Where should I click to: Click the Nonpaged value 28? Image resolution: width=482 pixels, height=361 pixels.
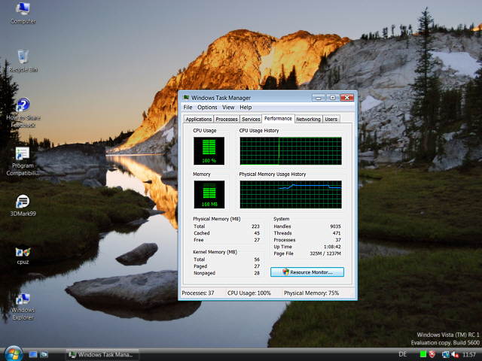[257, 273]
